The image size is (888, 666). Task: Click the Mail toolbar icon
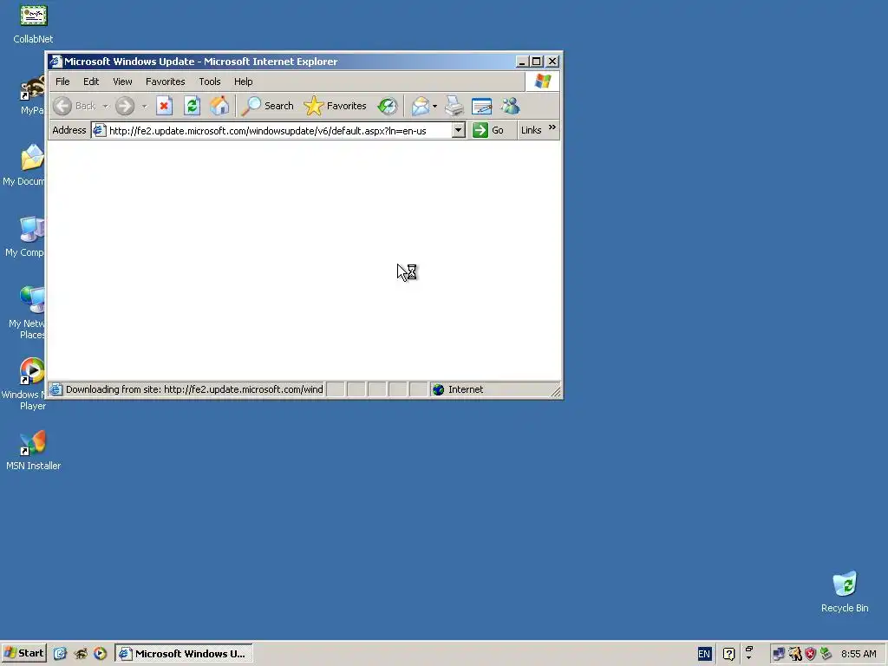point(421,106)
